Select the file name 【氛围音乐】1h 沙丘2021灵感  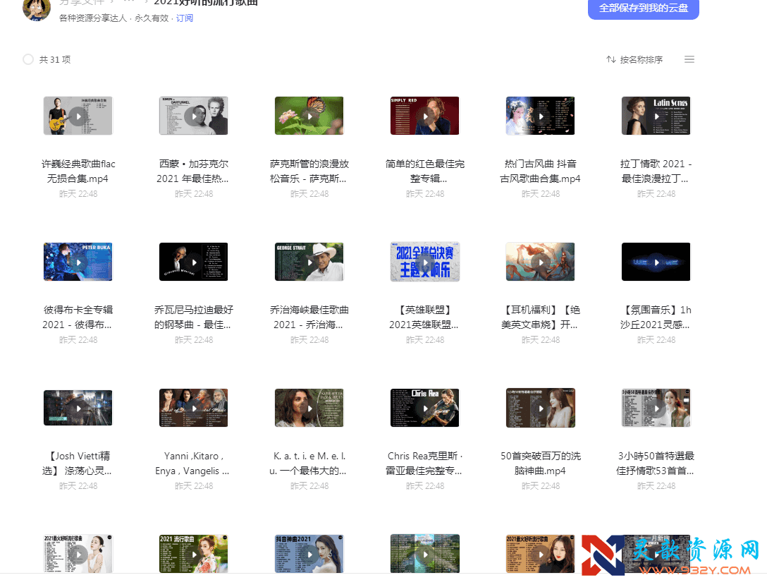[x=656, y=317]
